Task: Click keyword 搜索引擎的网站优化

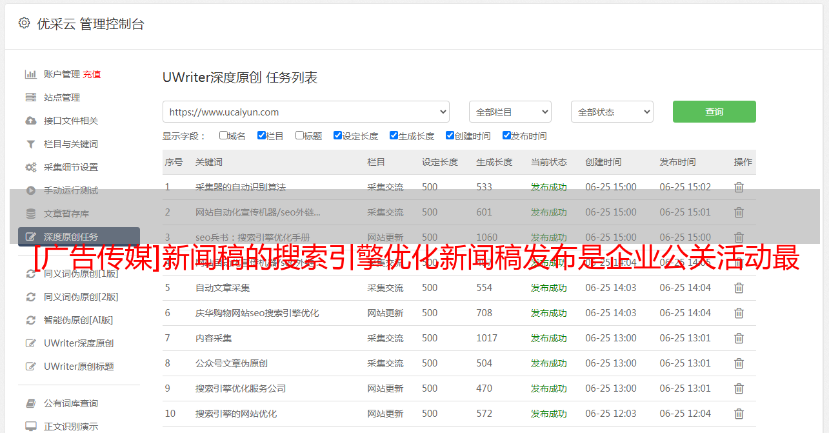Action: 236,414
